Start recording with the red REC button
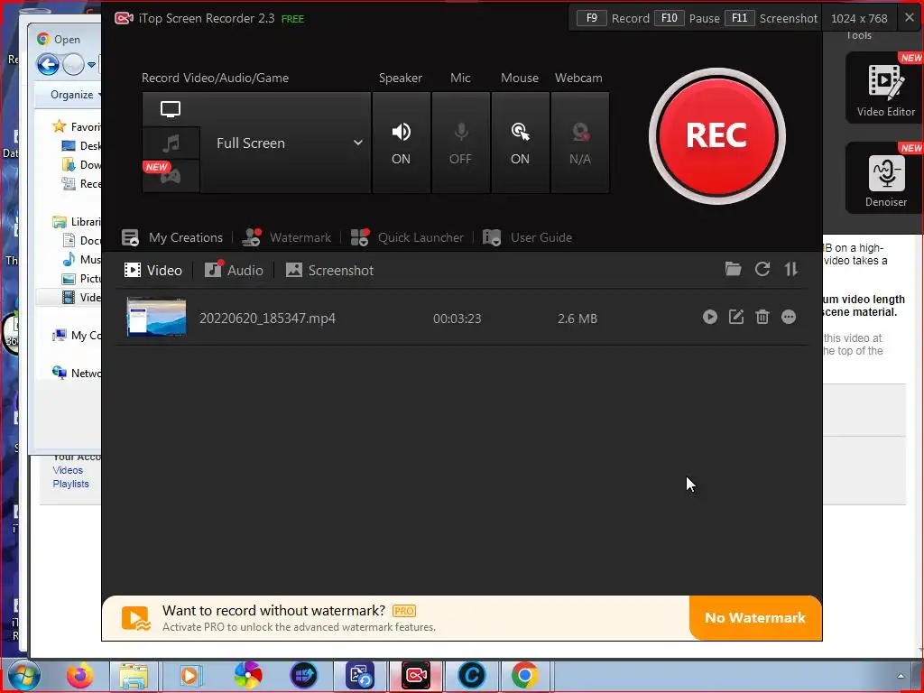This screenshot has height=693, width=924. click(x=716, y=136)
